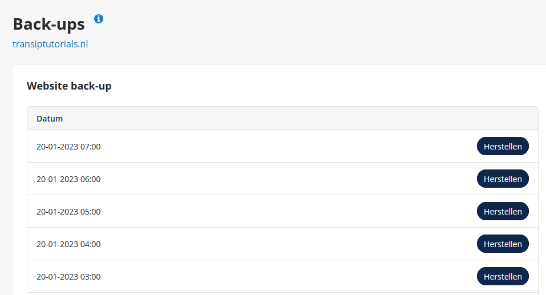
Task: Select the table row containing 05:00 backup
Action: pyautogui.click(x=283, y=212)
